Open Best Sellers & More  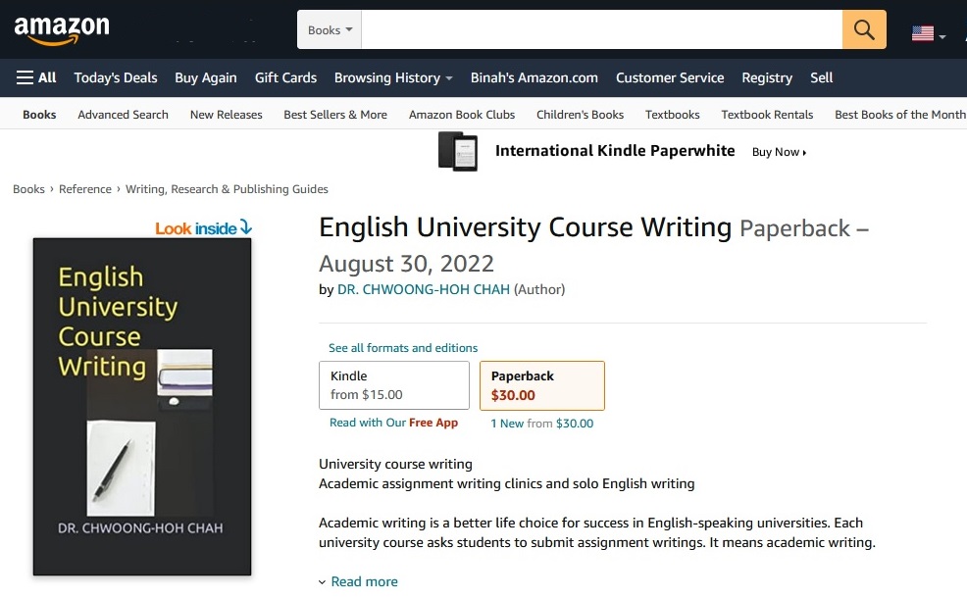(335, 115)
